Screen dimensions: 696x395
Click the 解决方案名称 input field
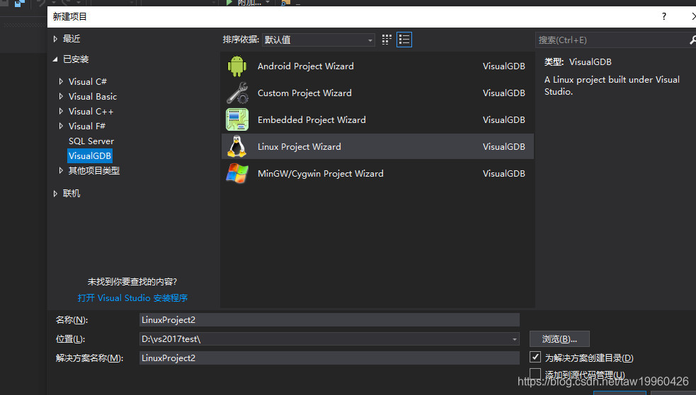point(329,358)
